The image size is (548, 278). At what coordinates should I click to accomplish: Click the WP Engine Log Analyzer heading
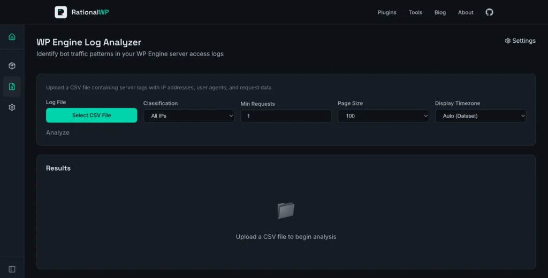pos(89,42)
